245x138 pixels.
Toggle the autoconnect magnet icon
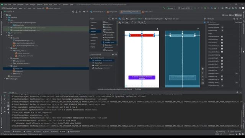pos(123,23)
